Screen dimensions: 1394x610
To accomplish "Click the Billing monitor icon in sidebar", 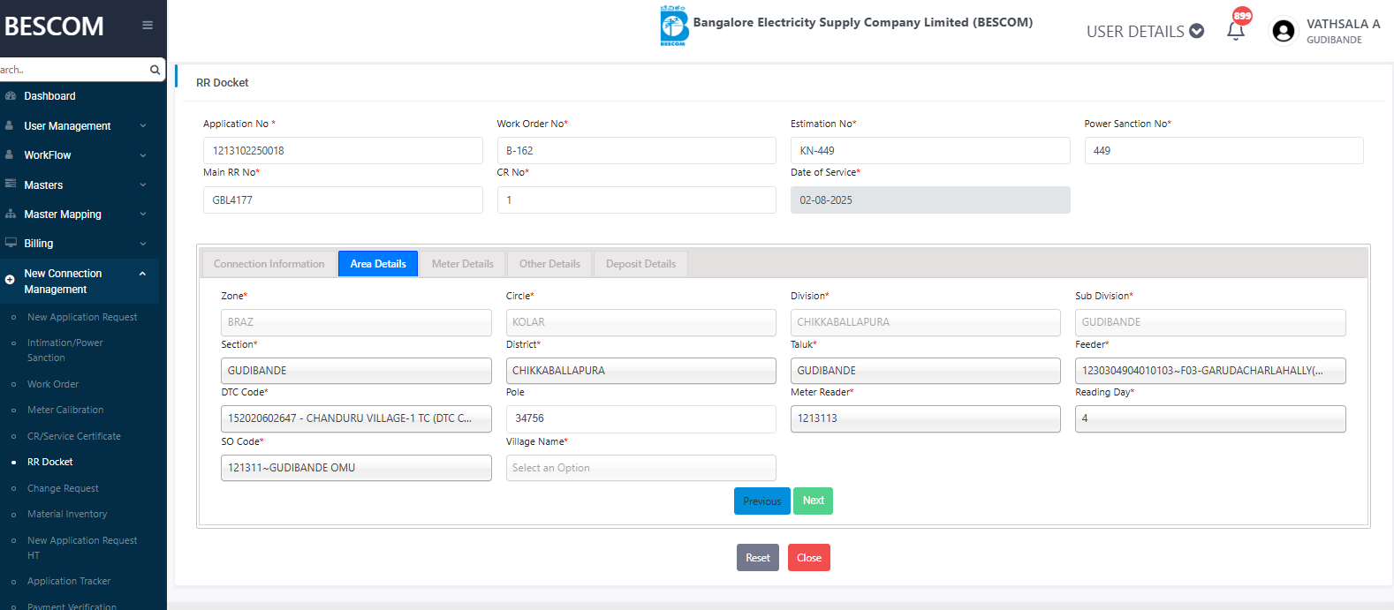I will pyautogui.click(x=11, y=243).
